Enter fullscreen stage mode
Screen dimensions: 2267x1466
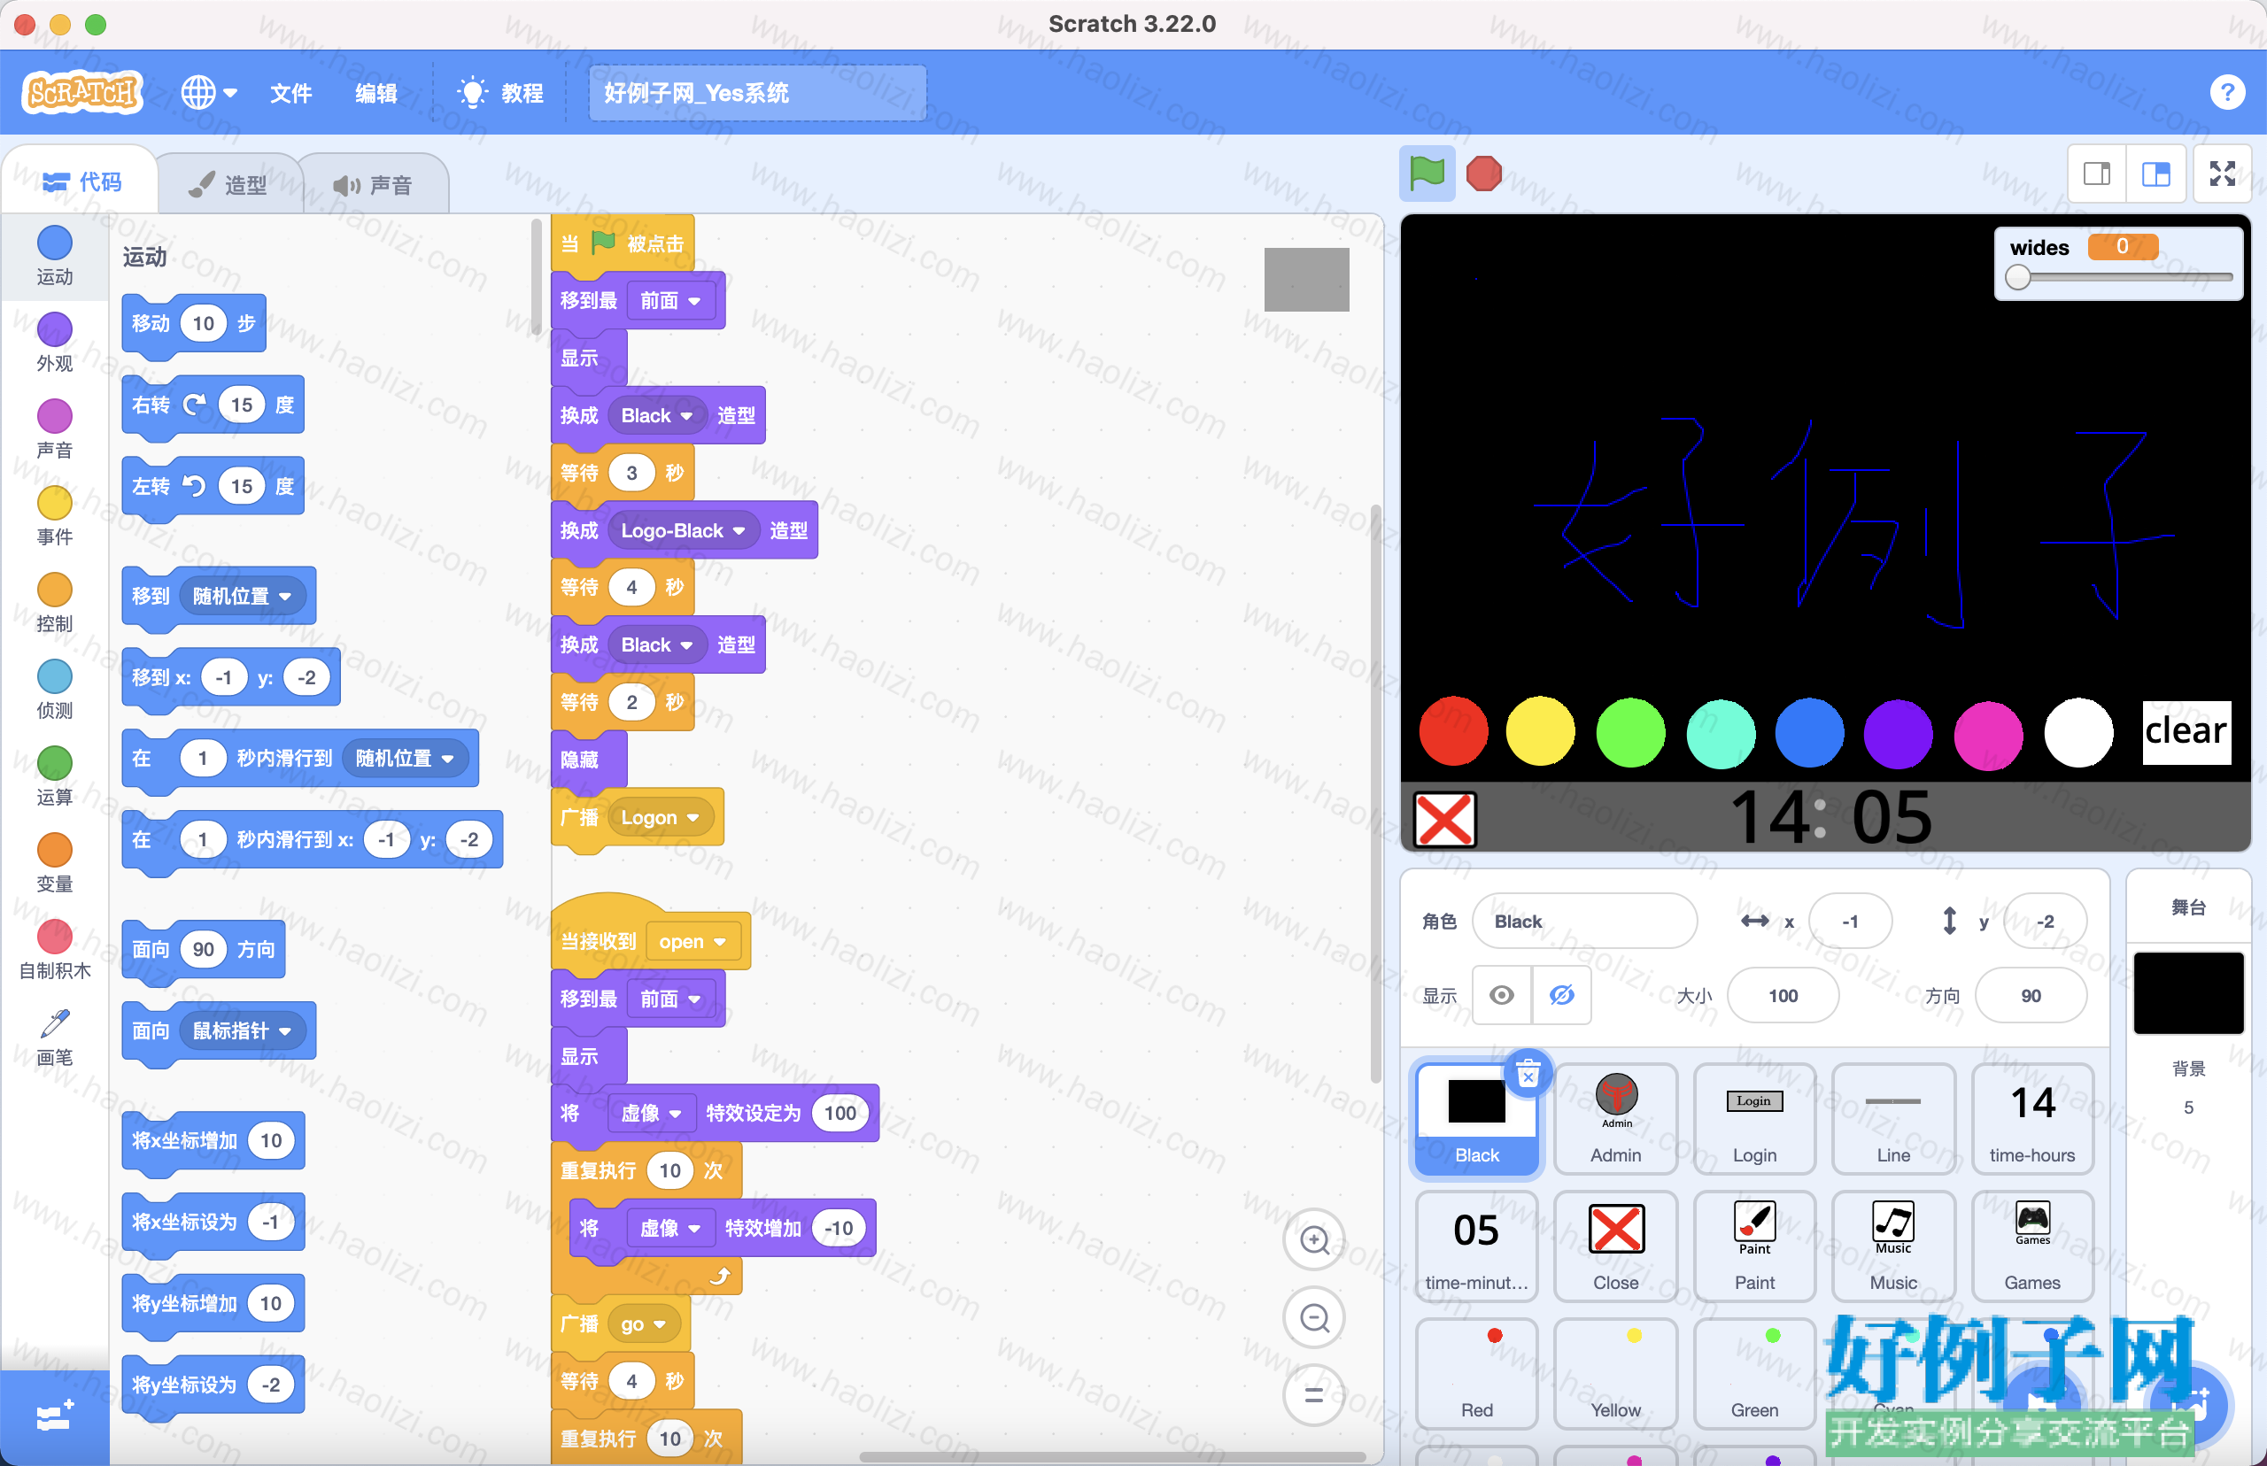pos(2222,174)
